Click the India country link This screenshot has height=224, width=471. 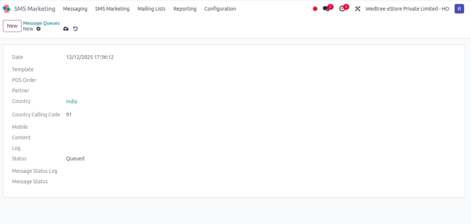point(71,101)
